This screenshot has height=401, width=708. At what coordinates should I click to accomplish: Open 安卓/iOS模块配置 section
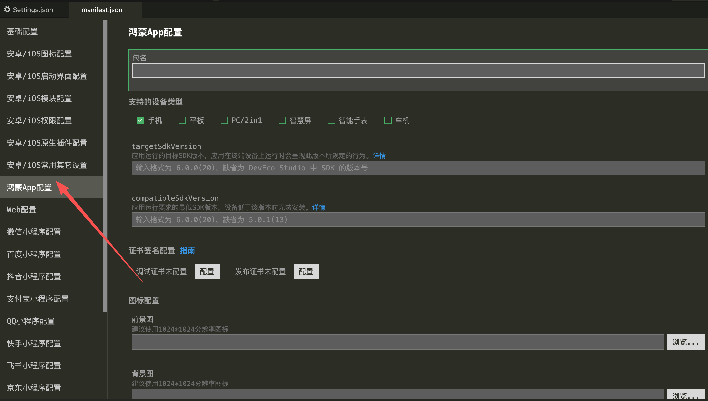tap(52, 98)
